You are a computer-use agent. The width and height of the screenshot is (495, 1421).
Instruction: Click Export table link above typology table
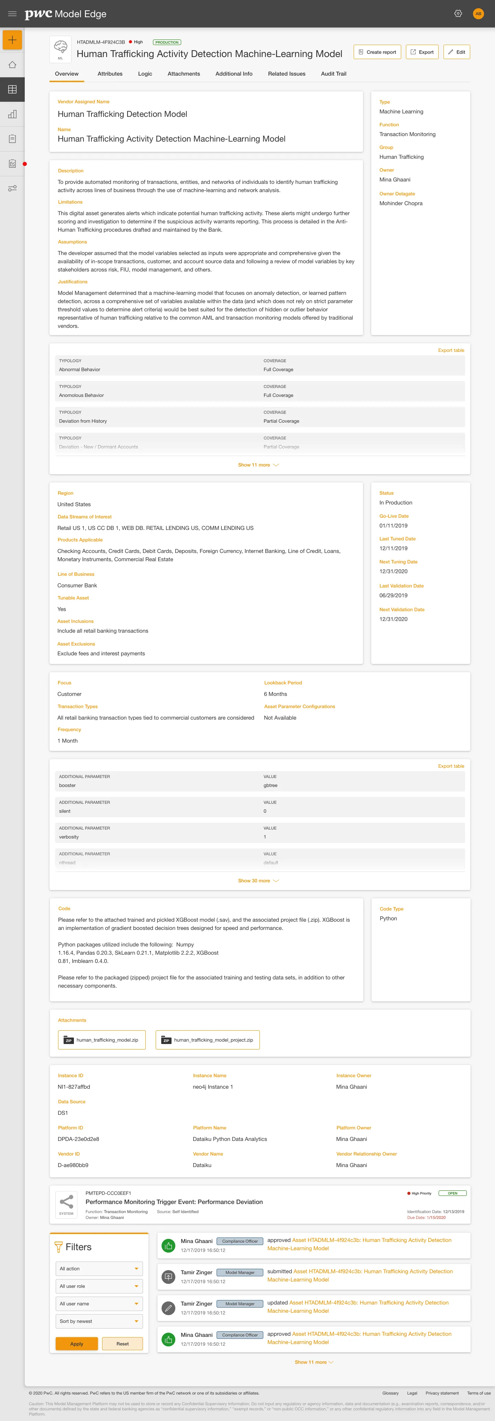(x=451, y=350)
